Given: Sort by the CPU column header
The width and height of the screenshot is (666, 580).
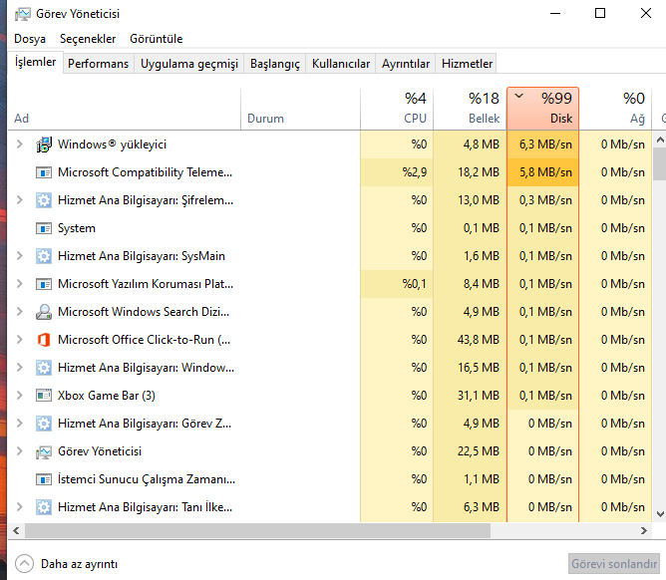Looking at the screenshot, I should coord(397,109).
